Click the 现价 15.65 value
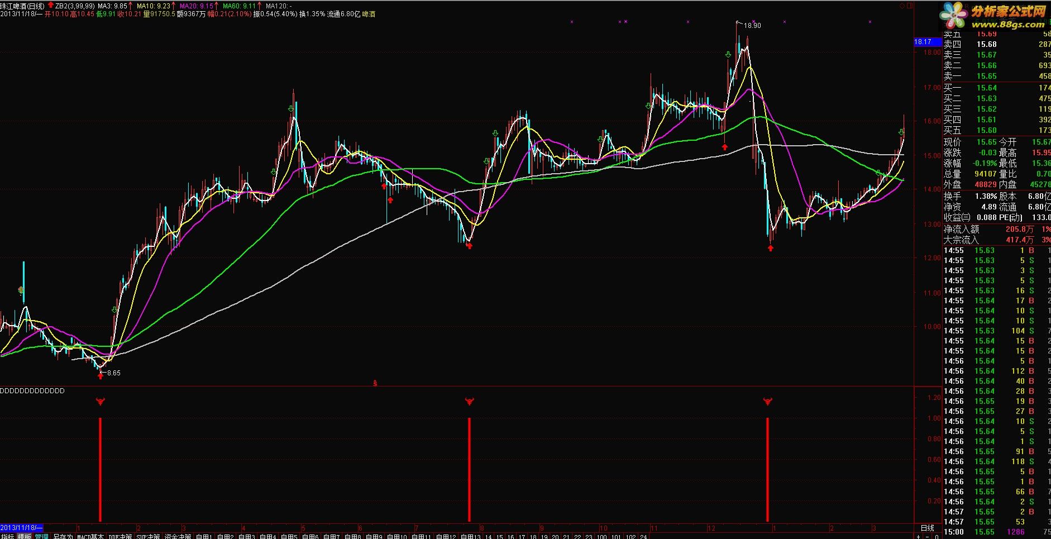The image size is (1051, 539). (986, 142)
